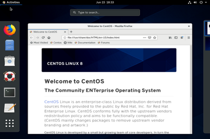Screen dimensions: 210x139
Task: Open the Wiki bookmark
Action: (x=68, y=43)
